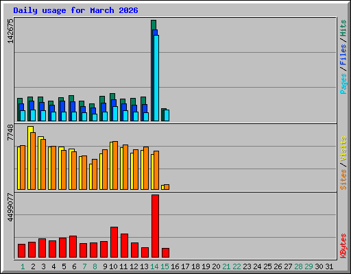This screenshot has height=274, width=351.
Task: Click day 7 on the date axis
Action: [84, 266]
